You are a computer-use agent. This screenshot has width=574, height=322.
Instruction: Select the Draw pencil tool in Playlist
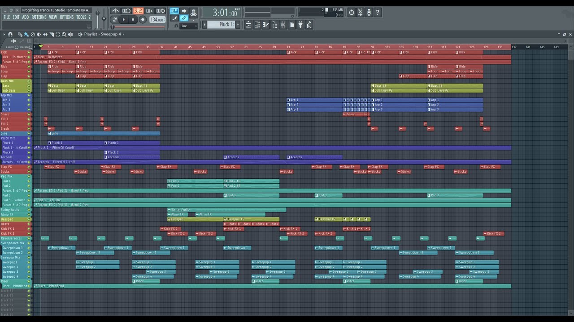tap(20, 34)
